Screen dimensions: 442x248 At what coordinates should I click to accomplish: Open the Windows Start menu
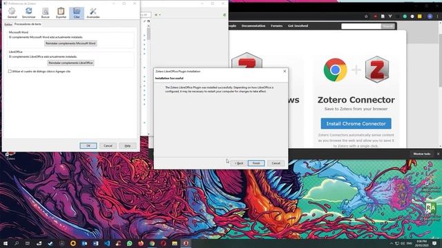tap(6, 243)
